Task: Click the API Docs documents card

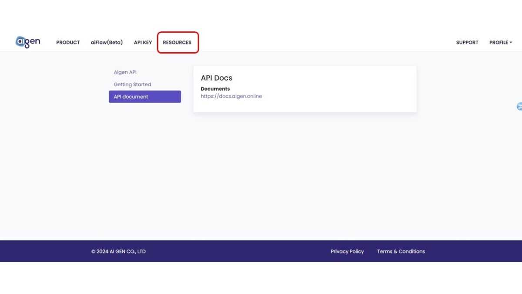Action: click(x=304, y=88)
